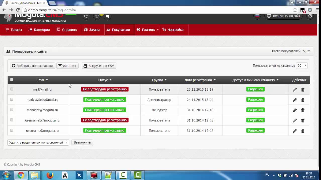Delete user manager@moguta.ru trash icon

pos(303,110)
